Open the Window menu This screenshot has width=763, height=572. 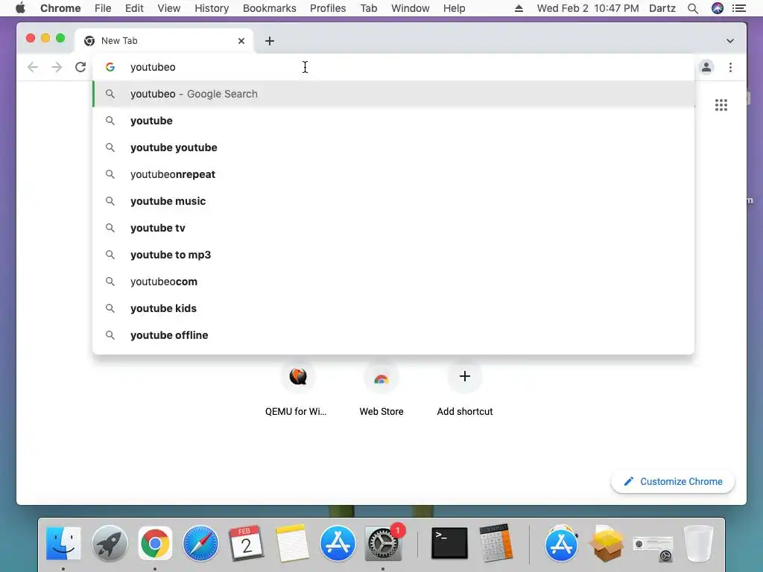411,8
